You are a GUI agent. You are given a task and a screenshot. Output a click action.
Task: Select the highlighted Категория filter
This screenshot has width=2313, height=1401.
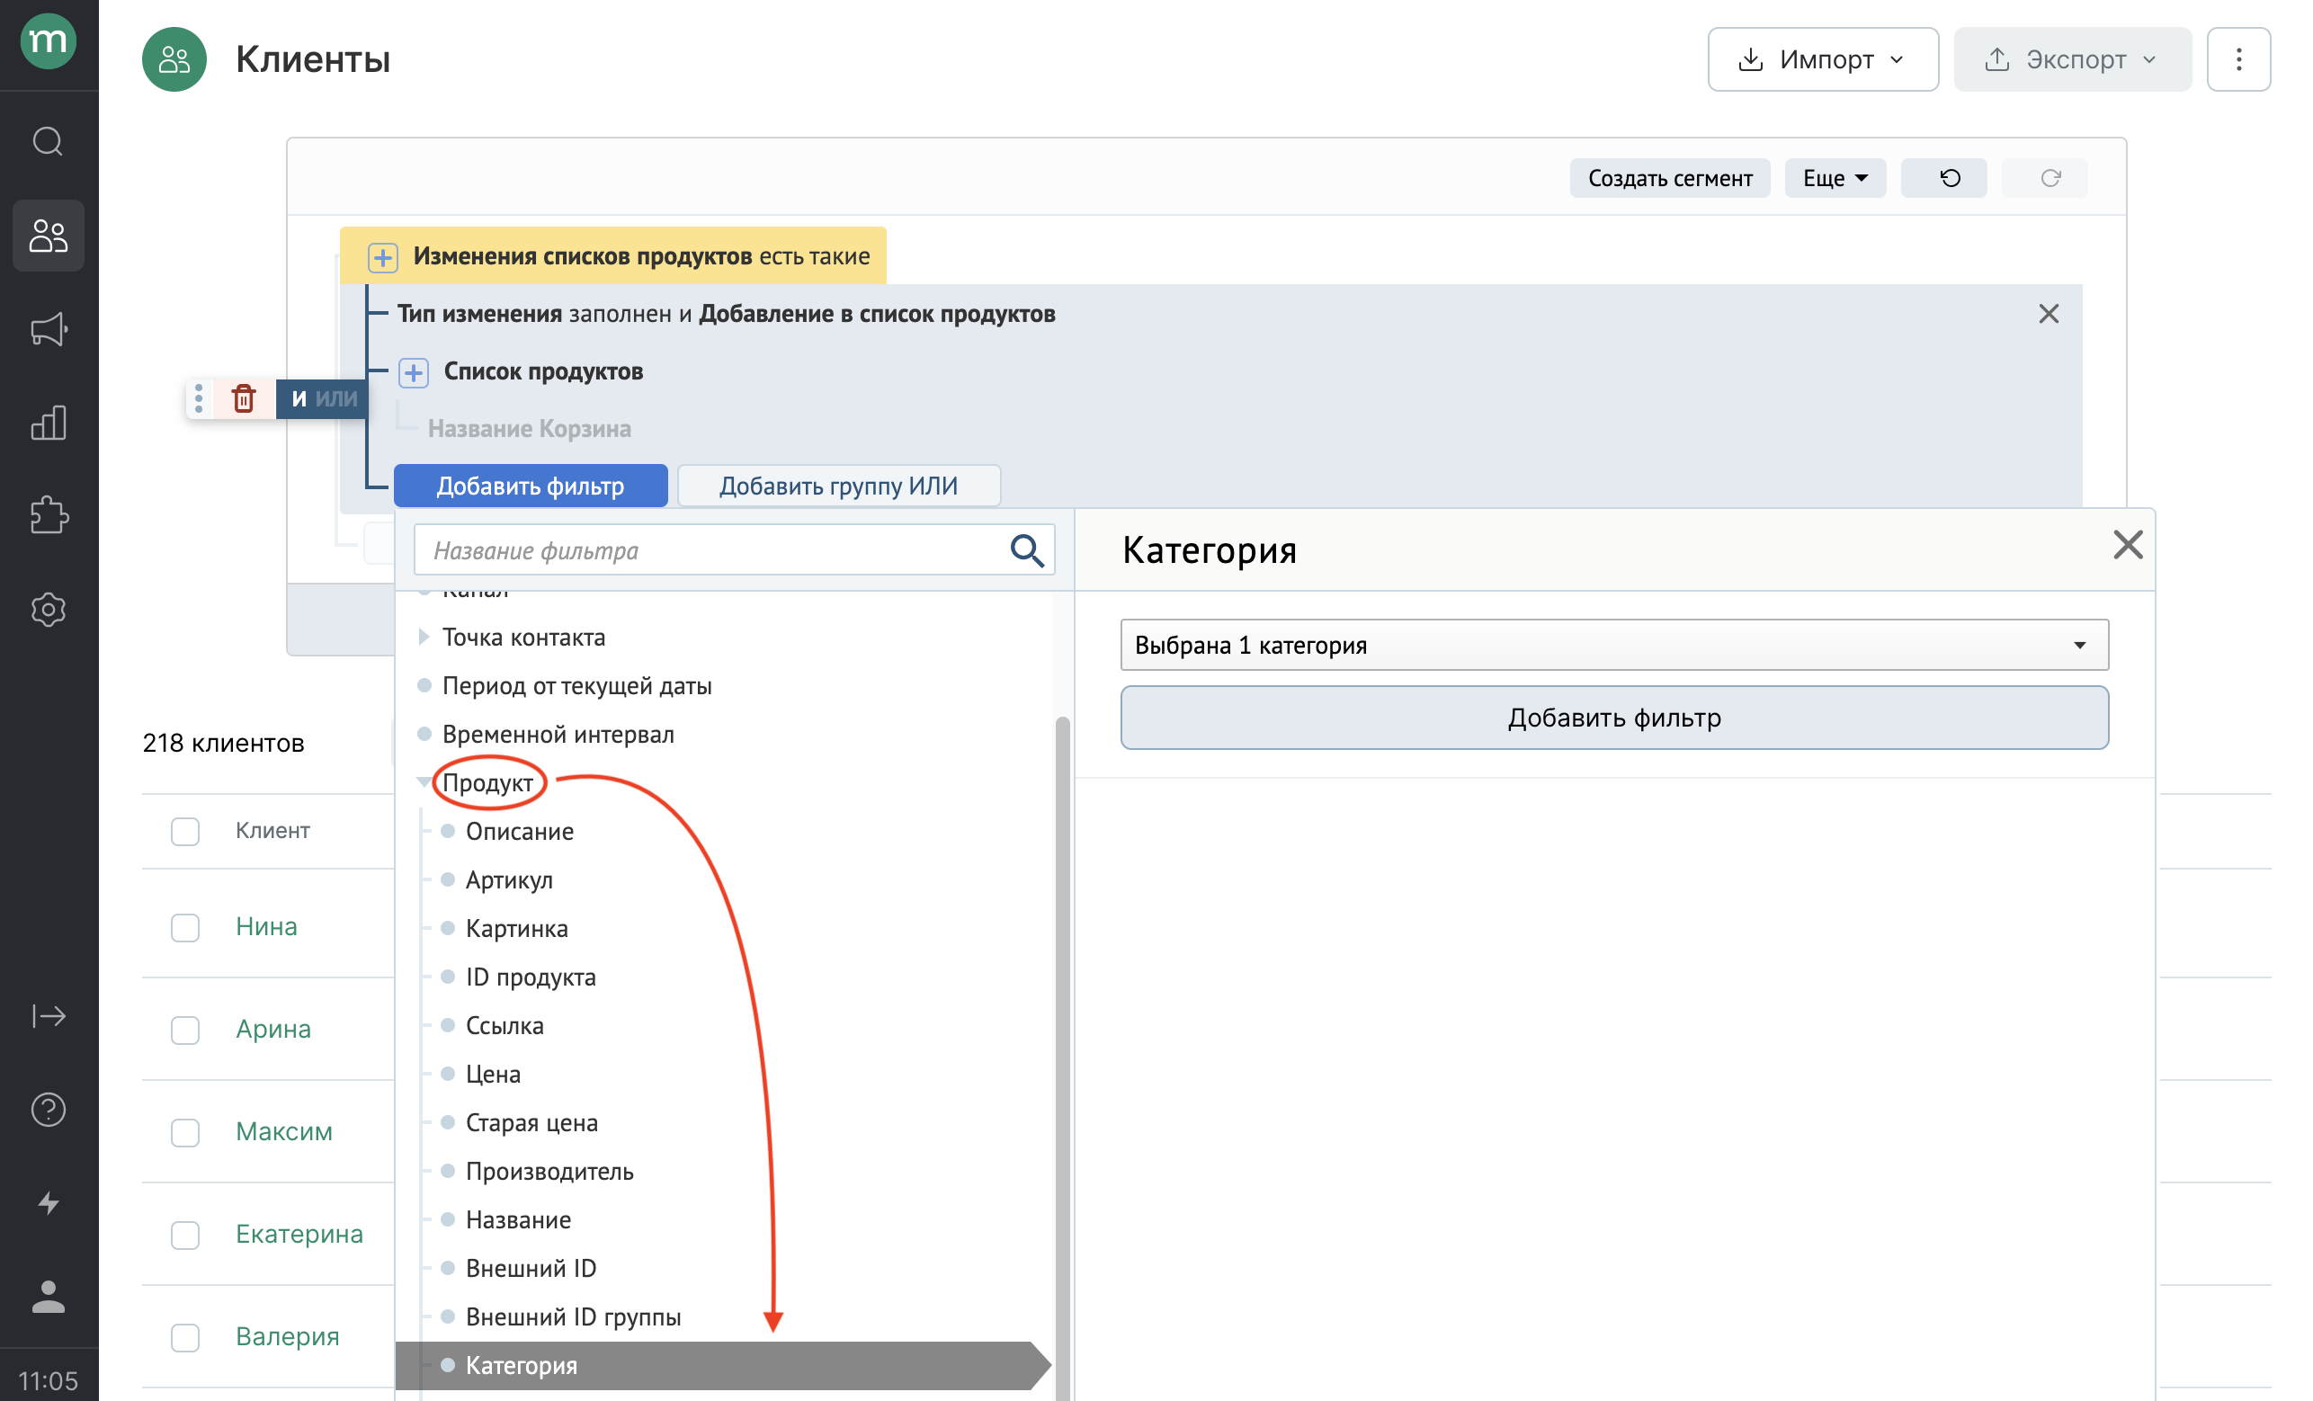pos(723,1365)
